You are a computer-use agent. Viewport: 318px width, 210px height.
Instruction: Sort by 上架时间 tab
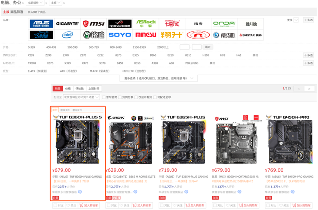click(94, 89)
